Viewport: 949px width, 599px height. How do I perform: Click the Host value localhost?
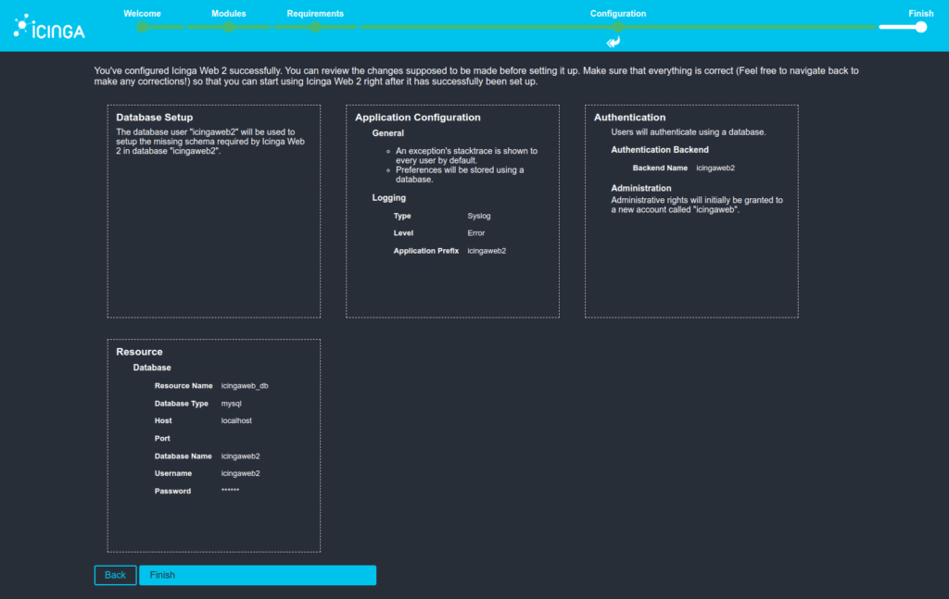coord(236,420)
